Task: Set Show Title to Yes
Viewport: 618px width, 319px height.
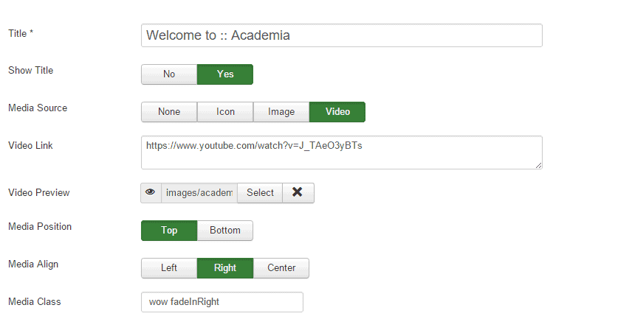Action: [x=225, y=74]
